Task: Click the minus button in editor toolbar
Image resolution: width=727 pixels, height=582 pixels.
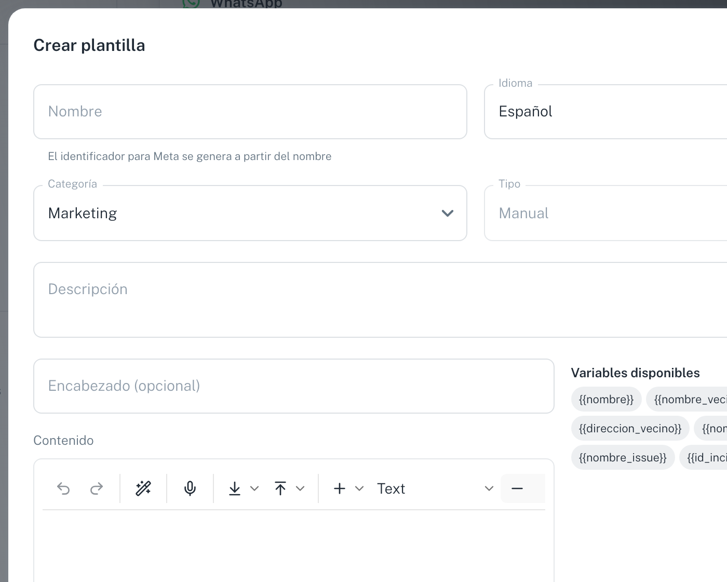Action: point(517,488)
